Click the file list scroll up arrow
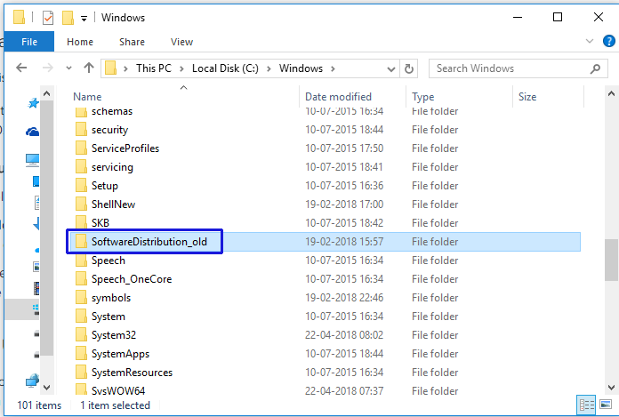Viewport: 619px width, 417px height. pos(612,93)
